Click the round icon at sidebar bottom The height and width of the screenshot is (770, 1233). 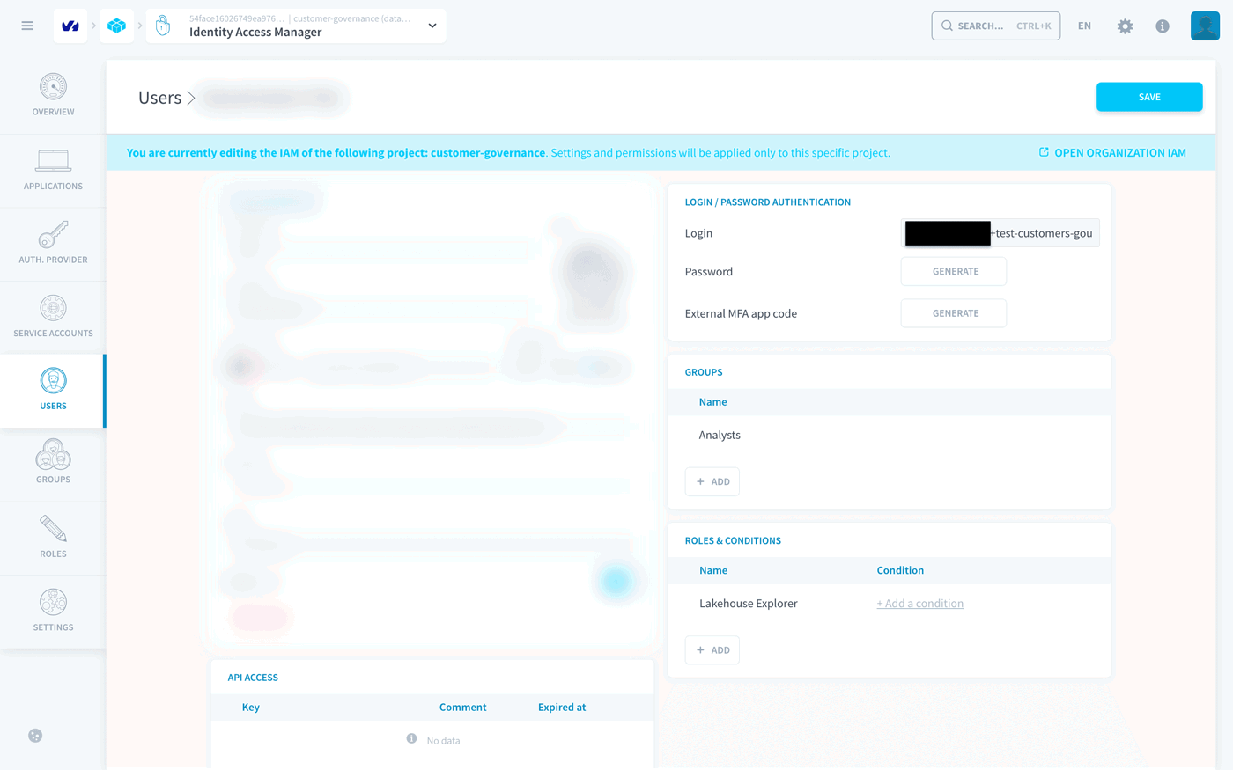(35, 736)
